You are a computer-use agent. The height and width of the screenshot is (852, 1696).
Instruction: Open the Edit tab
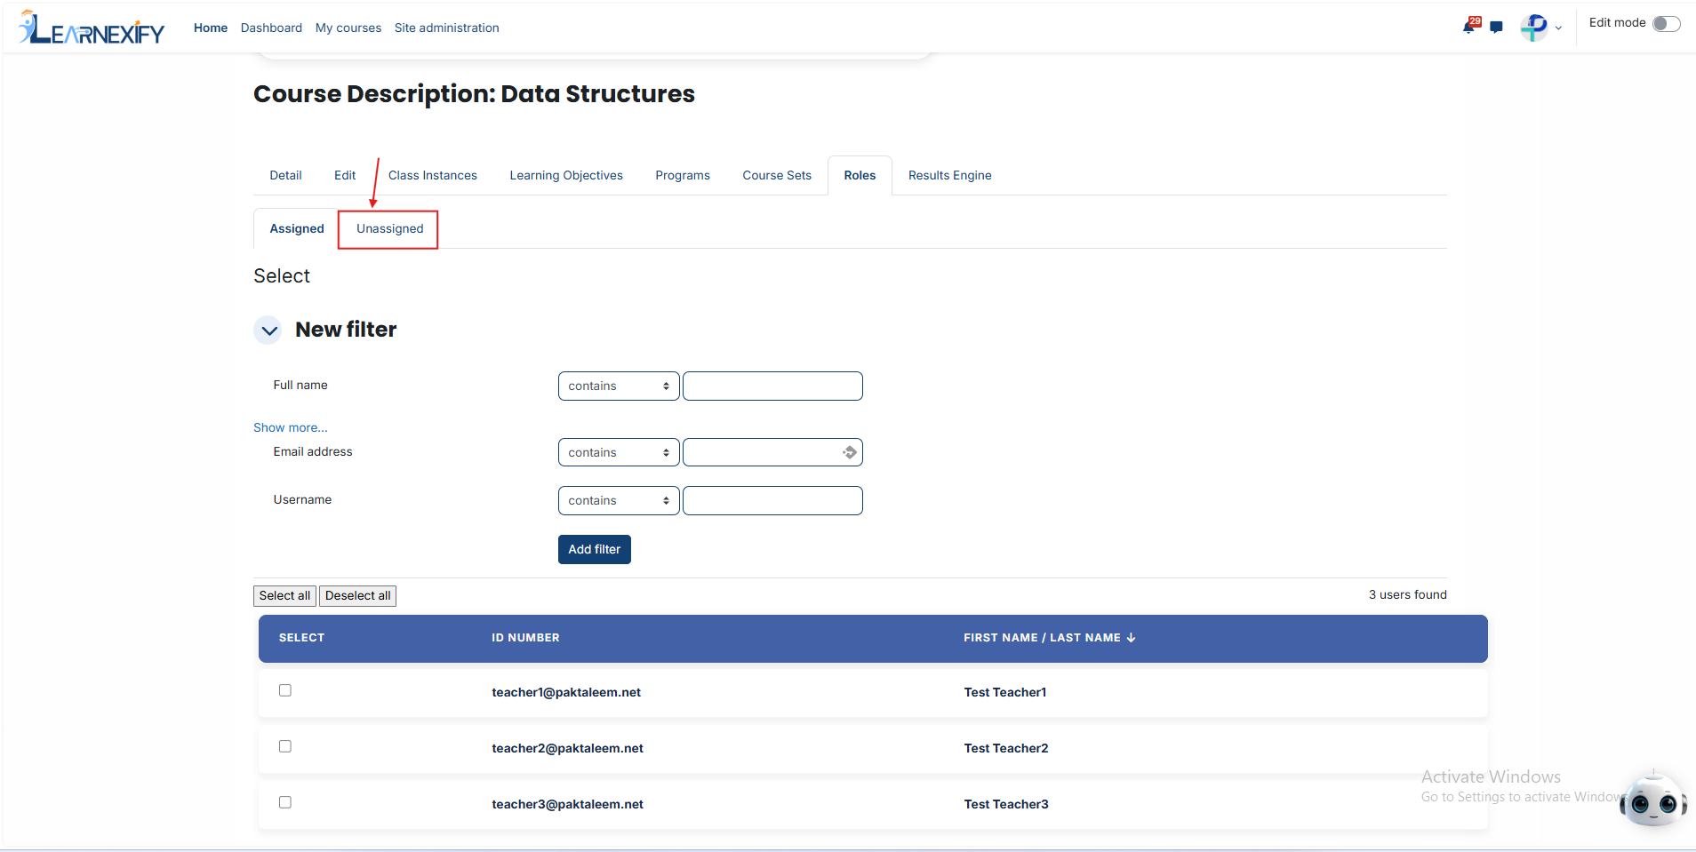[345, 176]
